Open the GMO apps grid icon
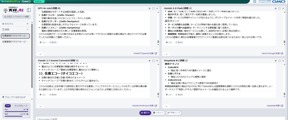 coord(255,2)
